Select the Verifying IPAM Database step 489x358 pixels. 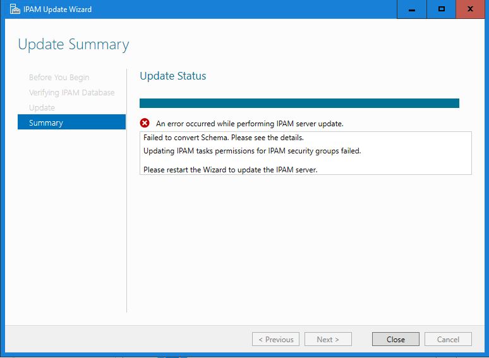72,93
